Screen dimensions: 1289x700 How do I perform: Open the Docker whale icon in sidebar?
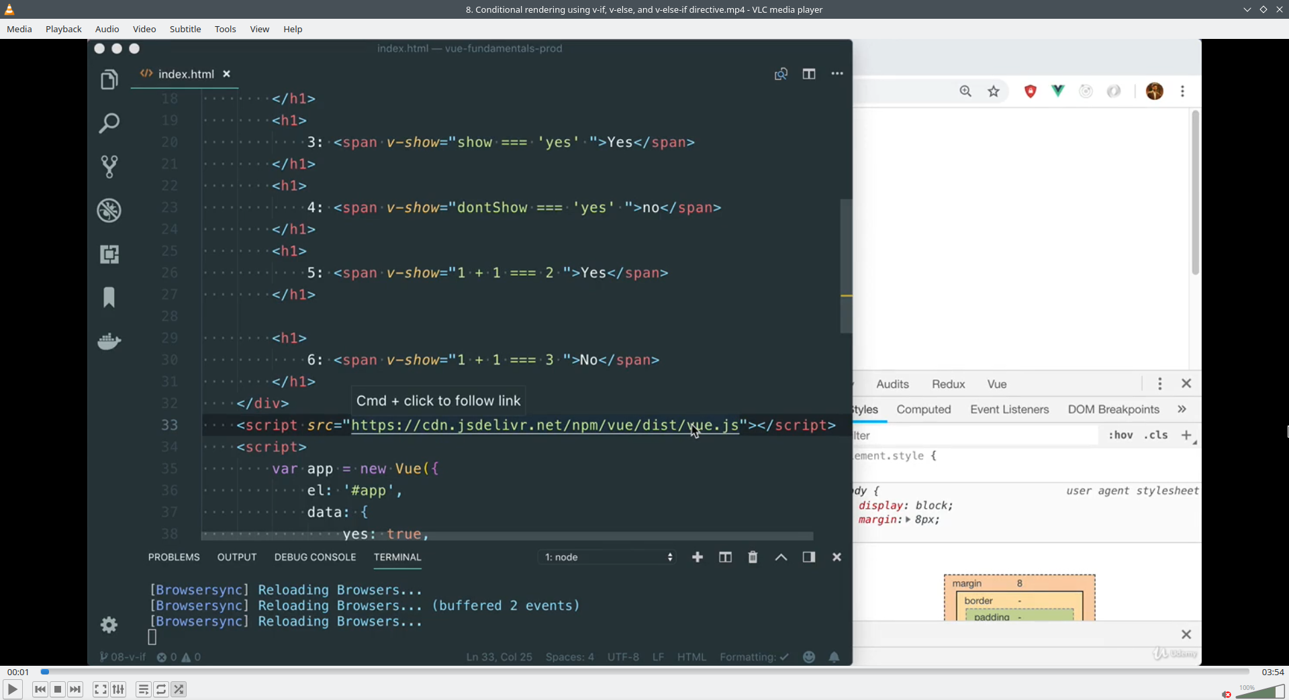[109, 341]
